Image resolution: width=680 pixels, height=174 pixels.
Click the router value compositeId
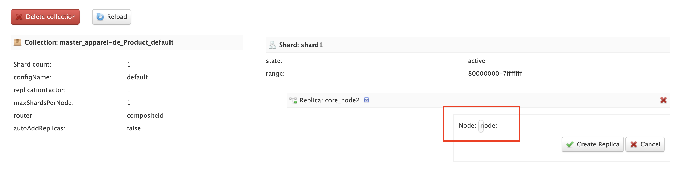[x=145, y=115]
